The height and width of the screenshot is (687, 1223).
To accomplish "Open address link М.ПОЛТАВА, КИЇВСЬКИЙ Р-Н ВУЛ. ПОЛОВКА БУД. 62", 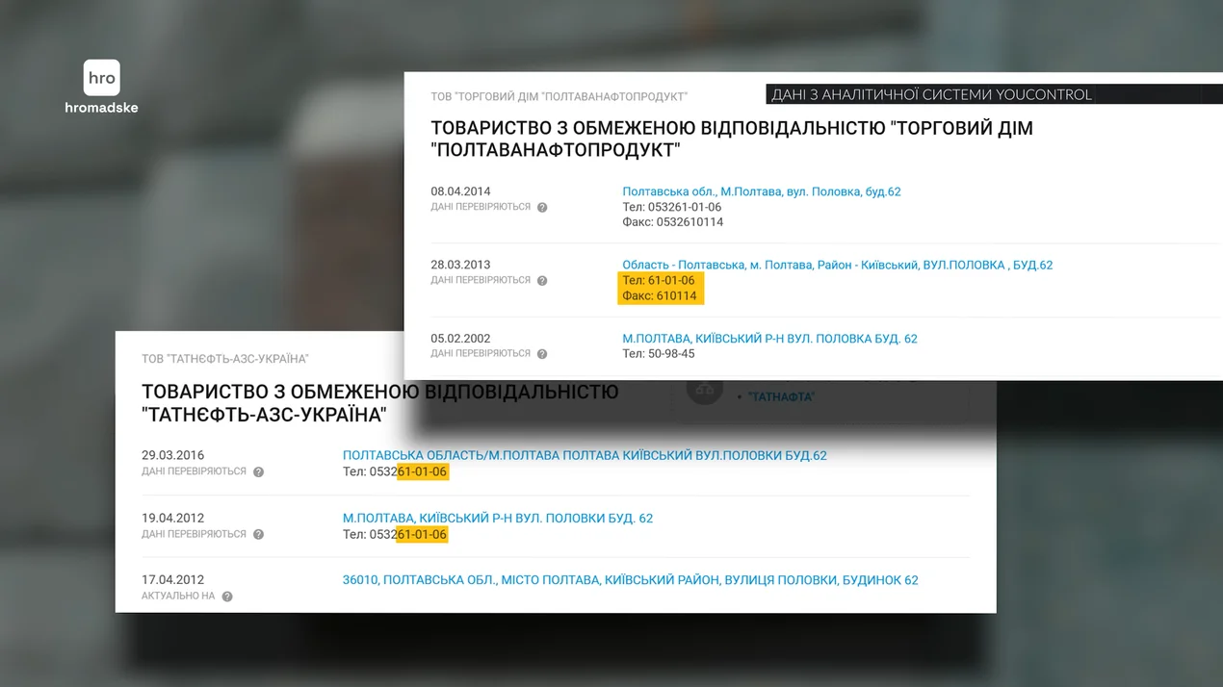I will click(x=769, y=339).
